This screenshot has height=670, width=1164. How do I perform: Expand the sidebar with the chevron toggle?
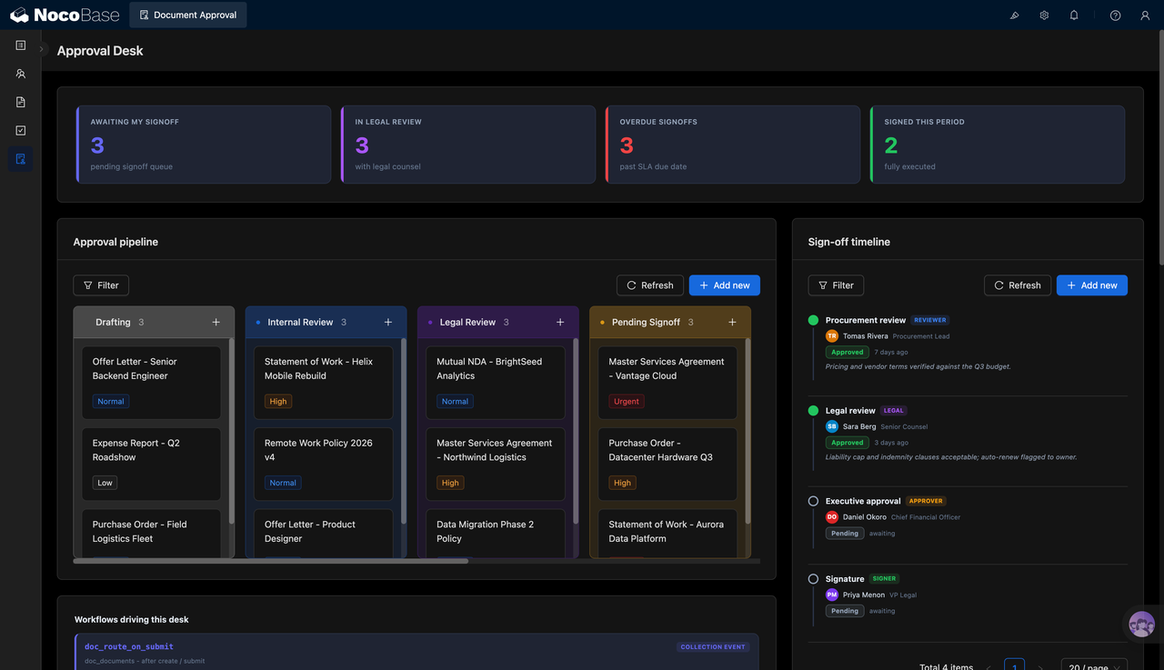(x=42, y=50)
